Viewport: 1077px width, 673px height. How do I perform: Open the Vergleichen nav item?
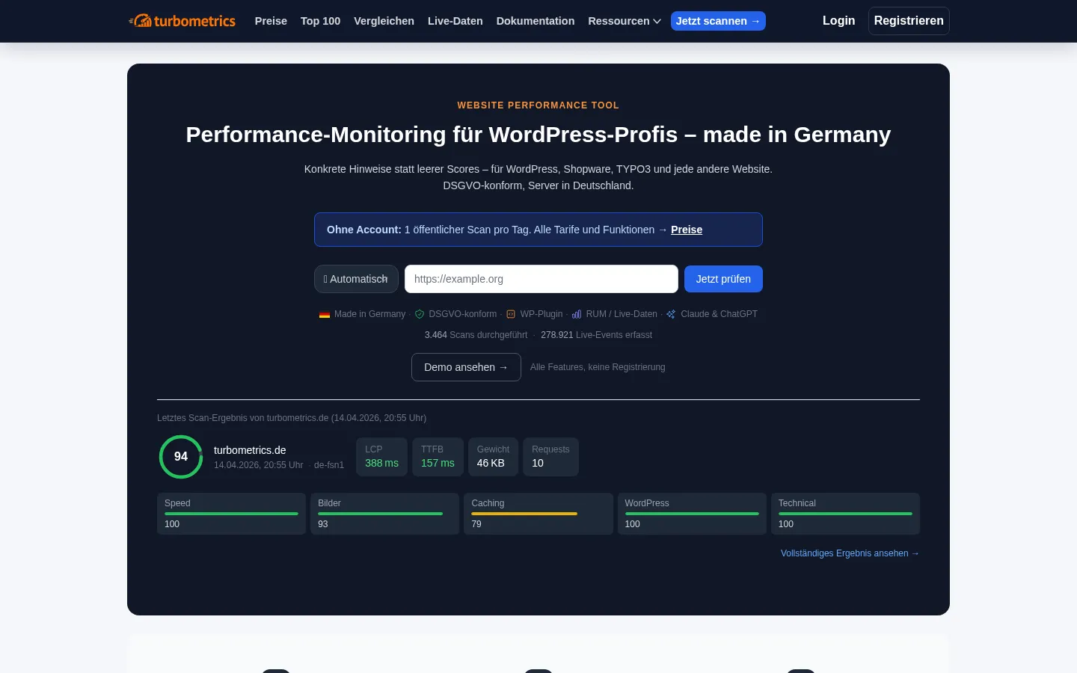[384, 21]
